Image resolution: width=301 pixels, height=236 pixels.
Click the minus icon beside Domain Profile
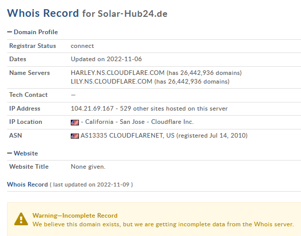pyautogui.click(x=10, y=32)
